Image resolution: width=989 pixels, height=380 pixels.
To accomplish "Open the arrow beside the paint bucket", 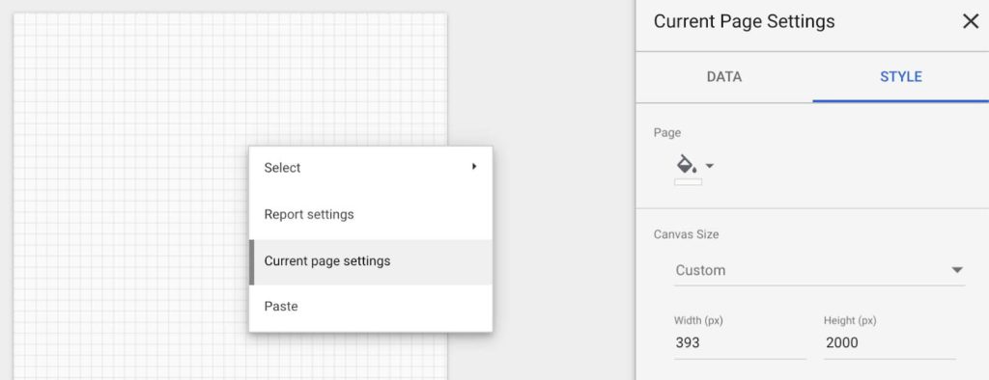I will (710, 166).
